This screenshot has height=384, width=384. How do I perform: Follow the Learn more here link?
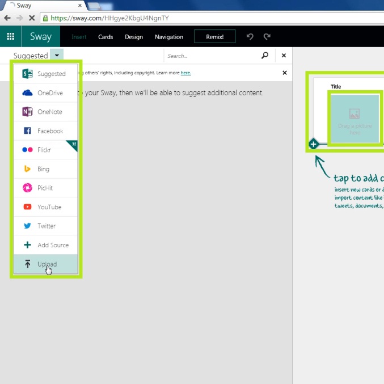[185, 73]
